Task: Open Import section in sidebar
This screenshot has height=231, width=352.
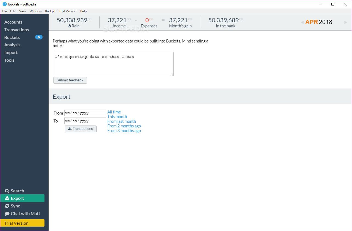Action: [11, 53]
